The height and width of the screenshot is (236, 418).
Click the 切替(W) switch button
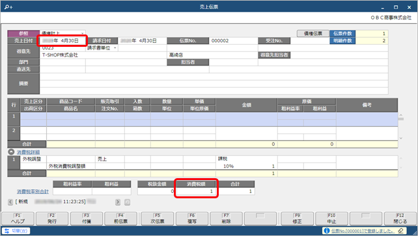[16, 231]
